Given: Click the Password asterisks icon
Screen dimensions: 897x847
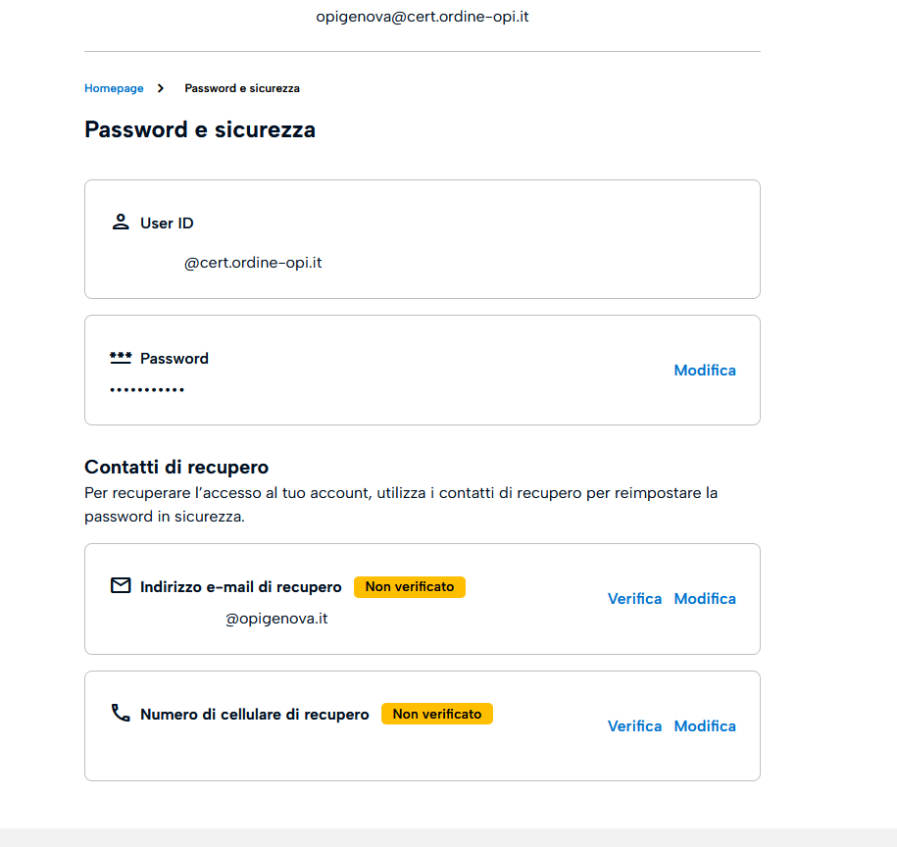Looking at the screenshot, I should [121, 358].
